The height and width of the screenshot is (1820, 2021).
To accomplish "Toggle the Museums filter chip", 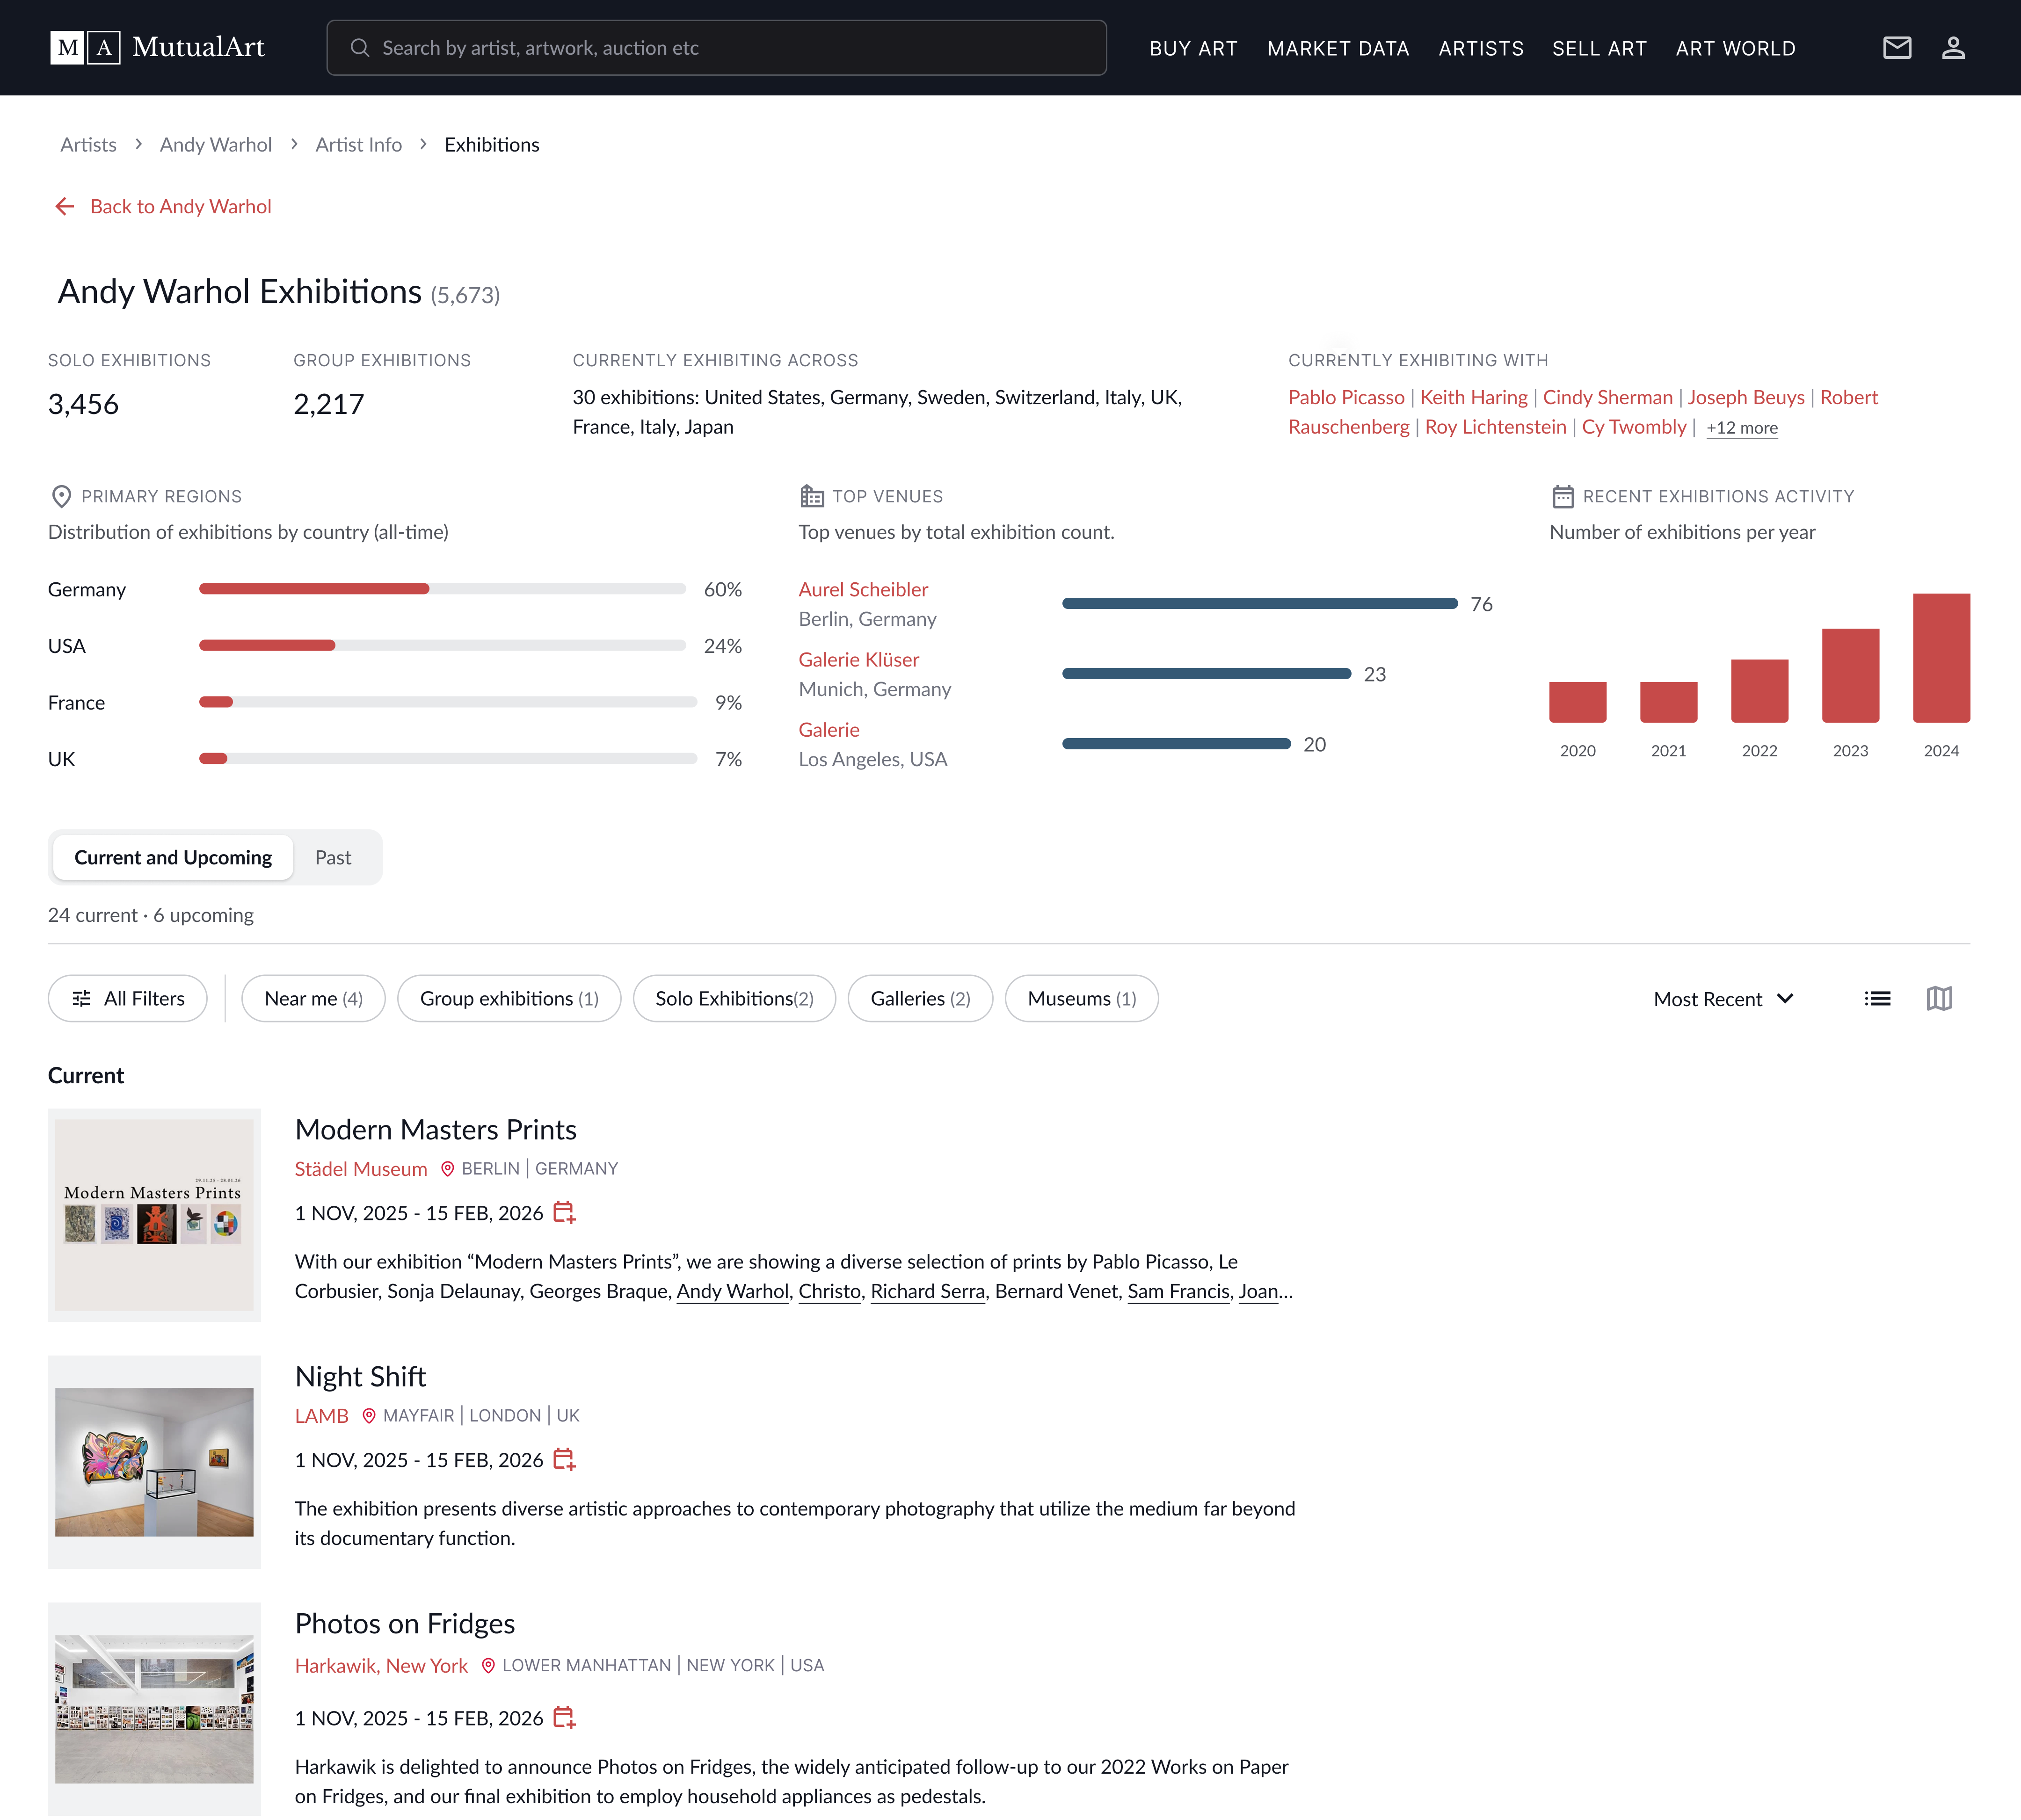I will pyautogui.click(x=1082, y=998).
